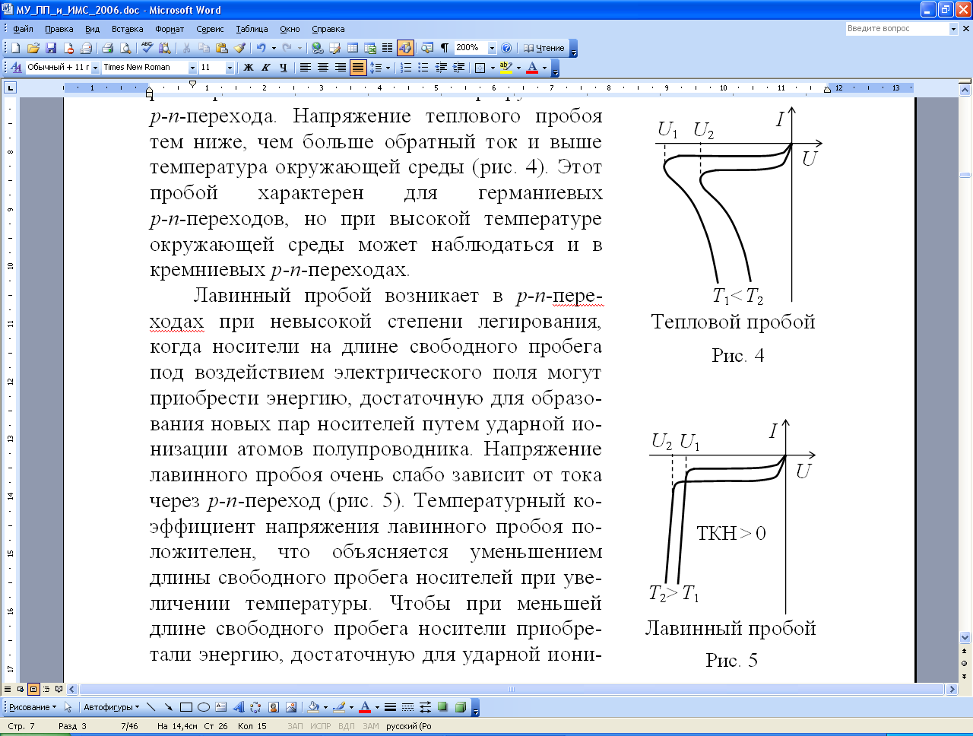Insert WordArt object
This screenshot has height=736, width=973.
click(238, 707)
